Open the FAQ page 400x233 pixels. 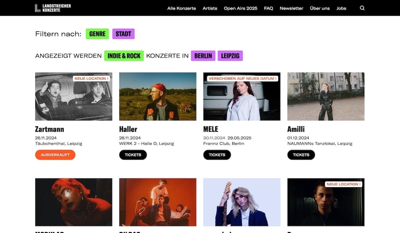[269, 8]
